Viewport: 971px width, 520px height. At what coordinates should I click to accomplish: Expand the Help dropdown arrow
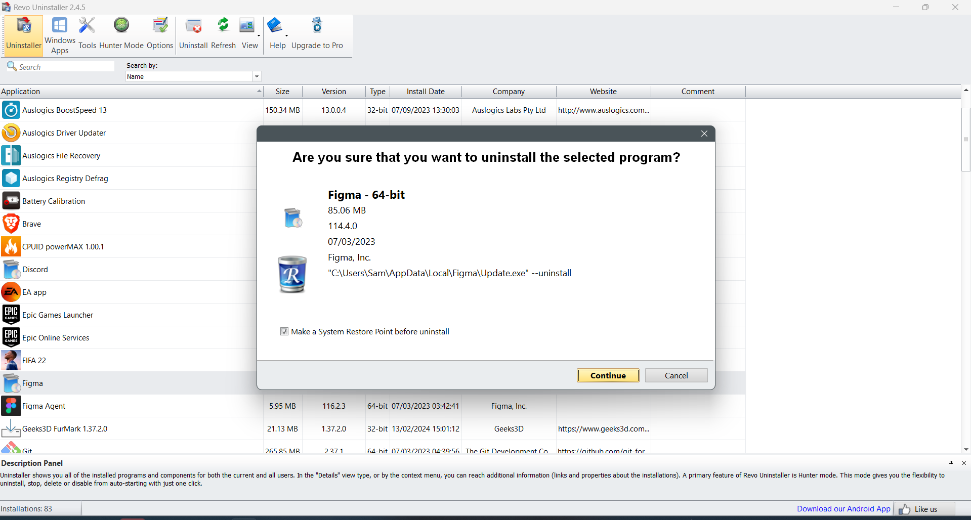287,35
